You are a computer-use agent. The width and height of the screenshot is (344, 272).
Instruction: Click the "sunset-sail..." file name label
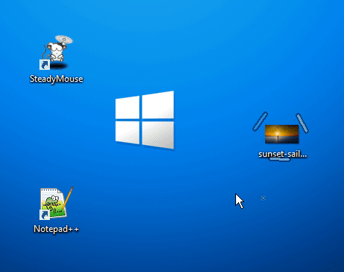click(283, 154)
